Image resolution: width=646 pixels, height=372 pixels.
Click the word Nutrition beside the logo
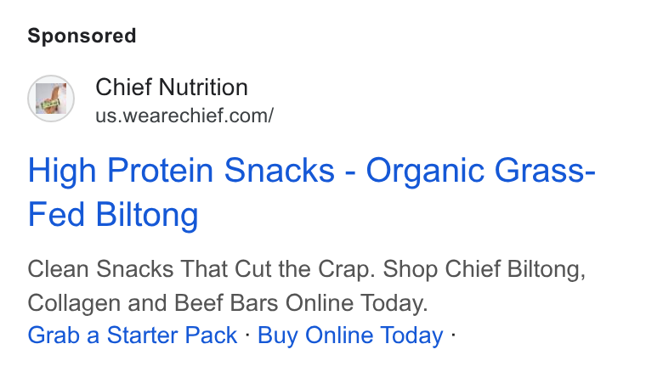coord(203,87)
